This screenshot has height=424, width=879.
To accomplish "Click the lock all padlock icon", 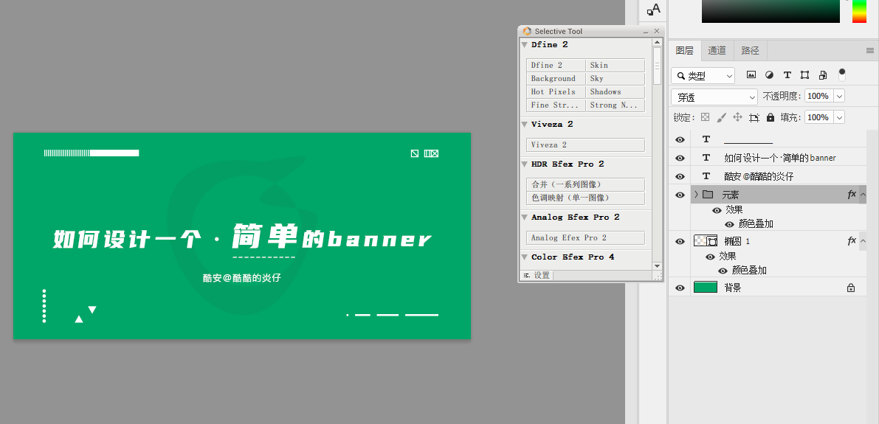I will [x=771, y=117].
